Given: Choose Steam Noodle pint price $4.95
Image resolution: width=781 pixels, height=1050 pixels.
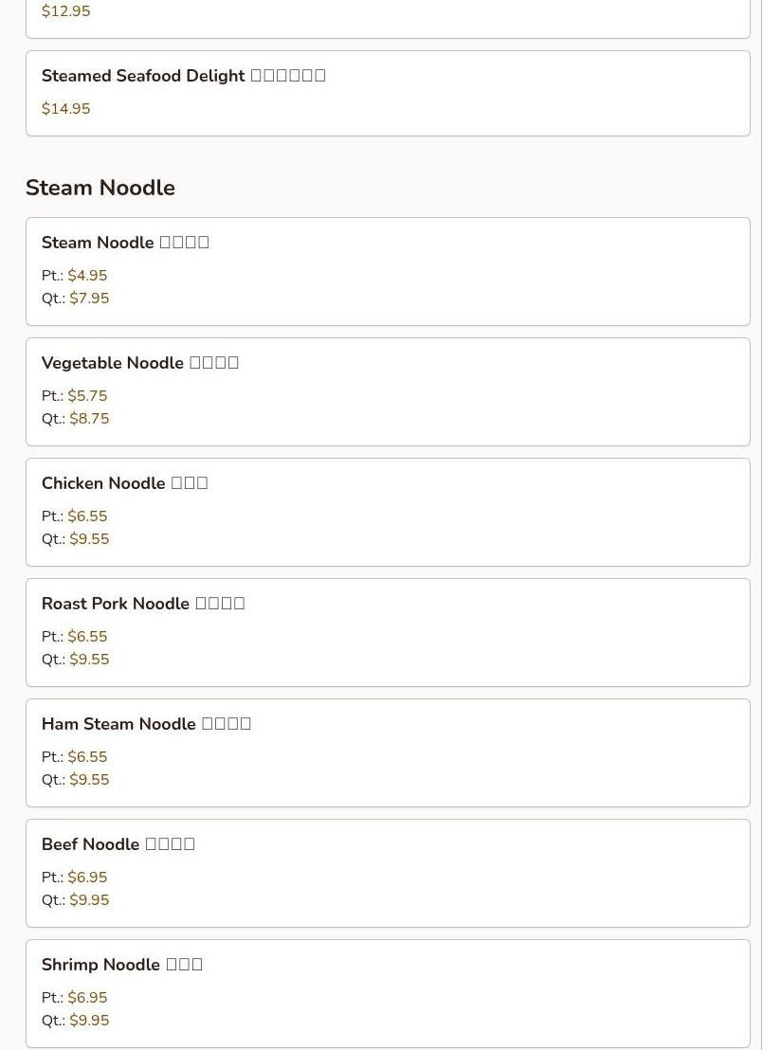Looking at the screenshot, I should (x=87, y=276).
